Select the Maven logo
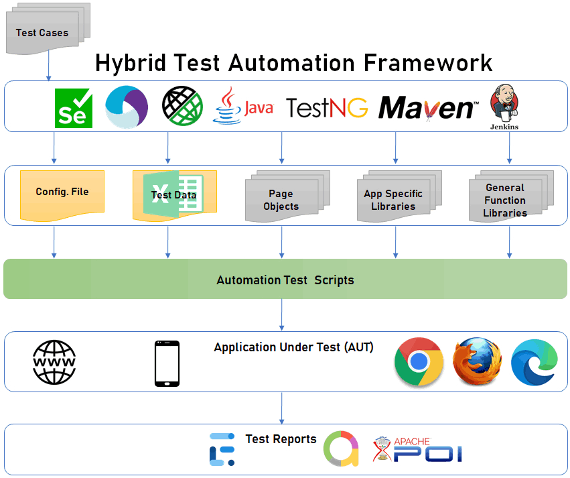570x478 pixels. (429, 108)
